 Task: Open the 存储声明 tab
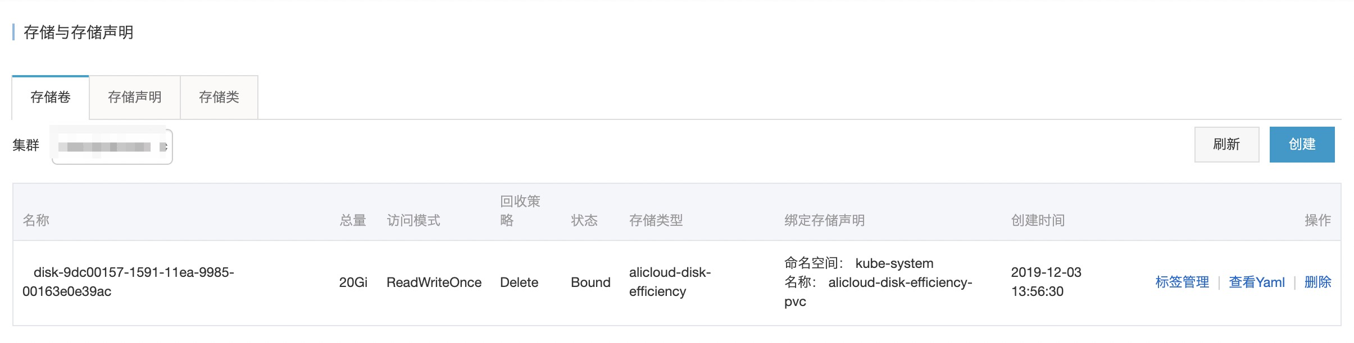click(x=135, y=98)
